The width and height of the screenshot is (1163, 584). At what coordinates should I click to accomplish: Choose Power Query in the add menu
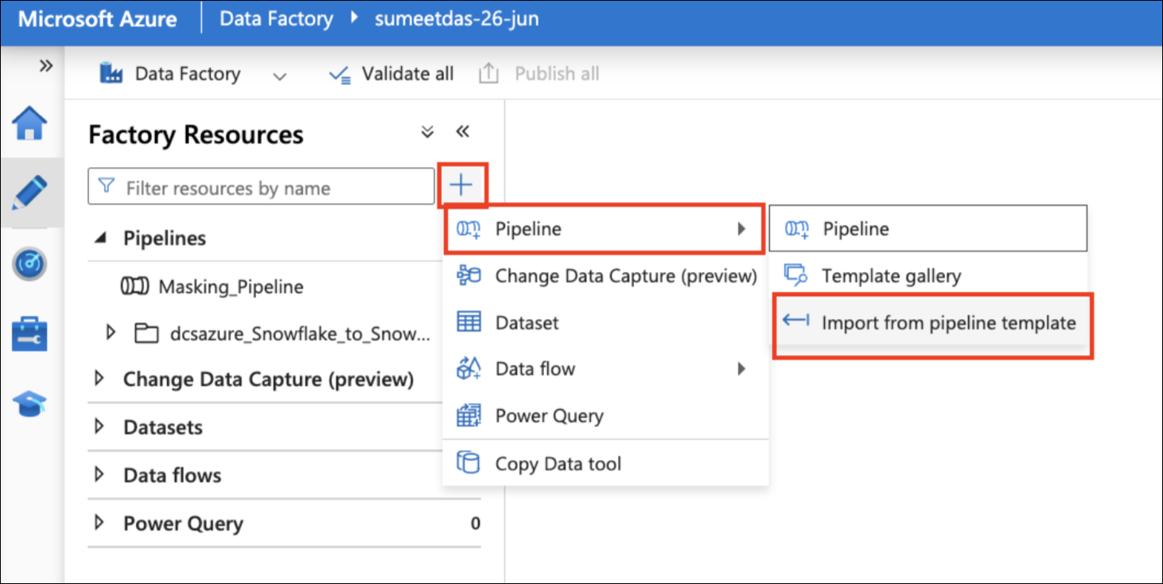pyautogui.click(x=605, y=415)
